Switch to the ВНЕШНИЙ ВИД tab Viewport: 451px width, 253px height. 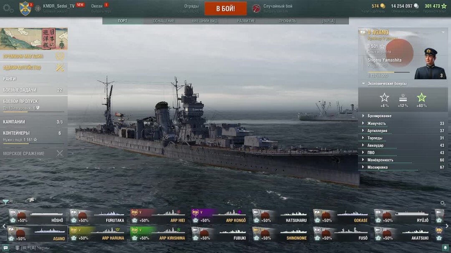point(205,21)
